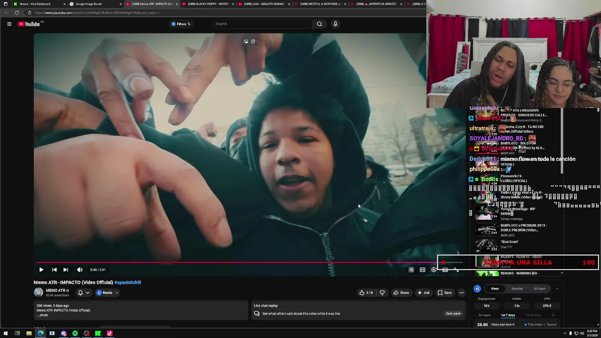The image size is (601, 338).
Task: Open TikTok taskbar icon
Action: (x=109, y=333)
